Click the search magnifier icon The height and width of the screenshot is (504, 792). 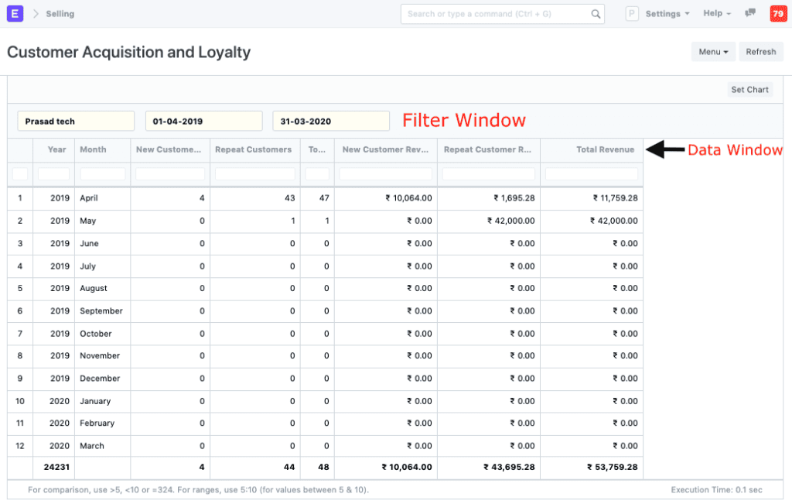click(596, 14)
